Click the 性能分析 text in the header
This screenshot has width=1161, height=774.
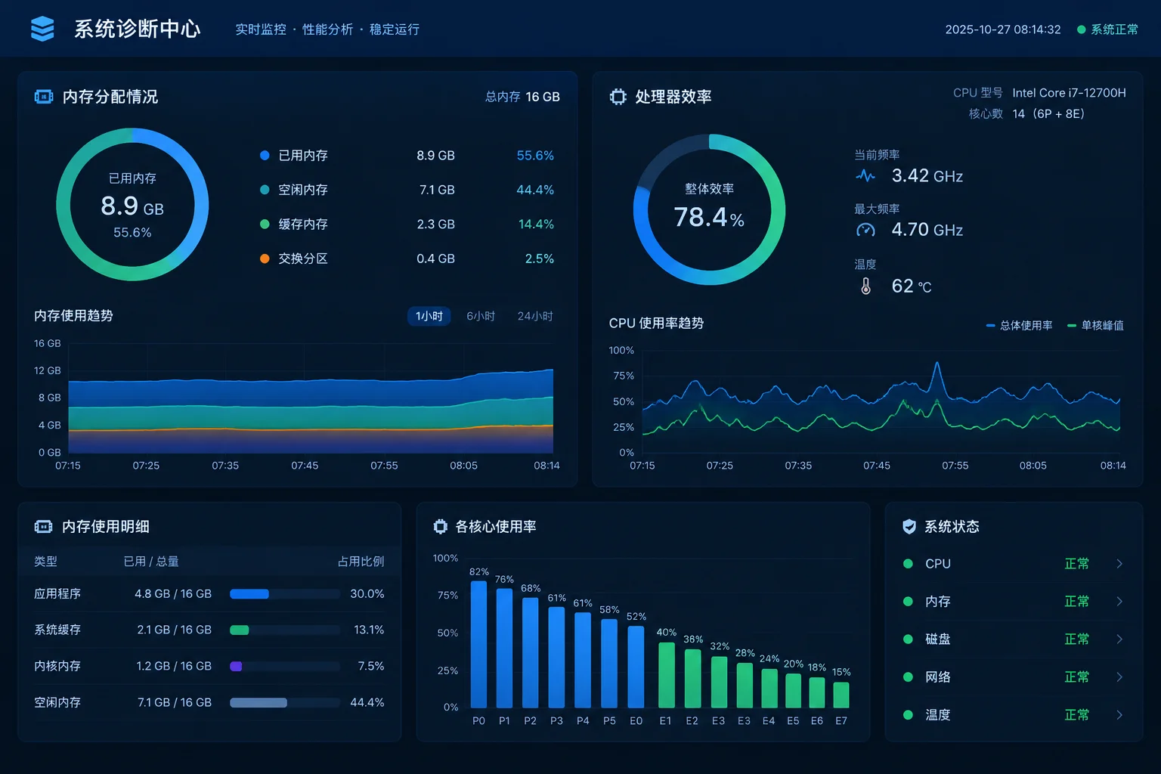tap(327, 29)
